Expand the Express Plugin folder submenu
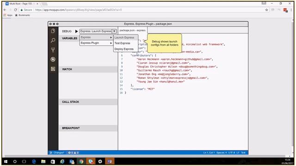The width and height of the screenshot is (296, 166). [96, 43]
